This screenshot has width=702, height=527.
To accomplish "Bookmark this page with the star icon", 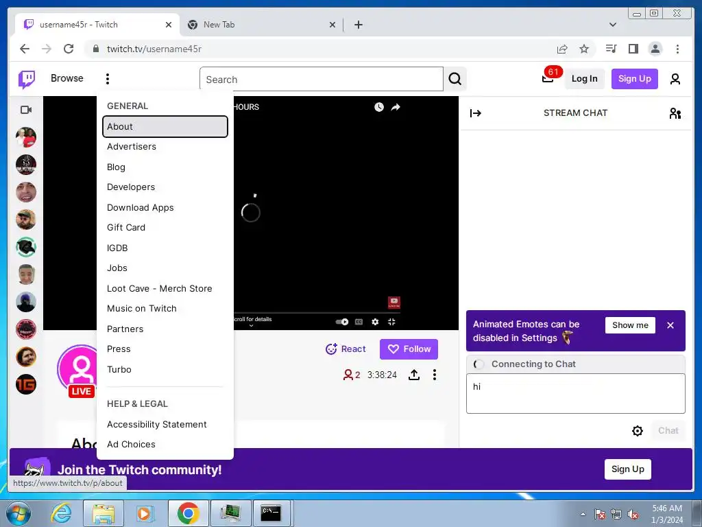I will pos(584,49).
